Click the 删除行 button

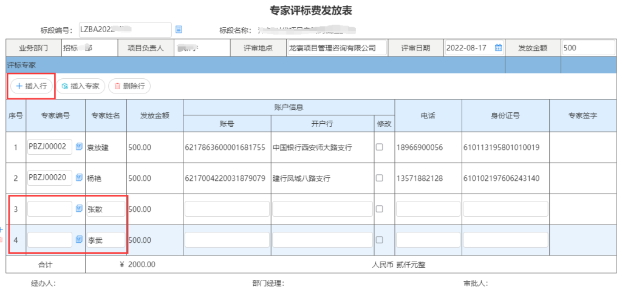[129, 86]
